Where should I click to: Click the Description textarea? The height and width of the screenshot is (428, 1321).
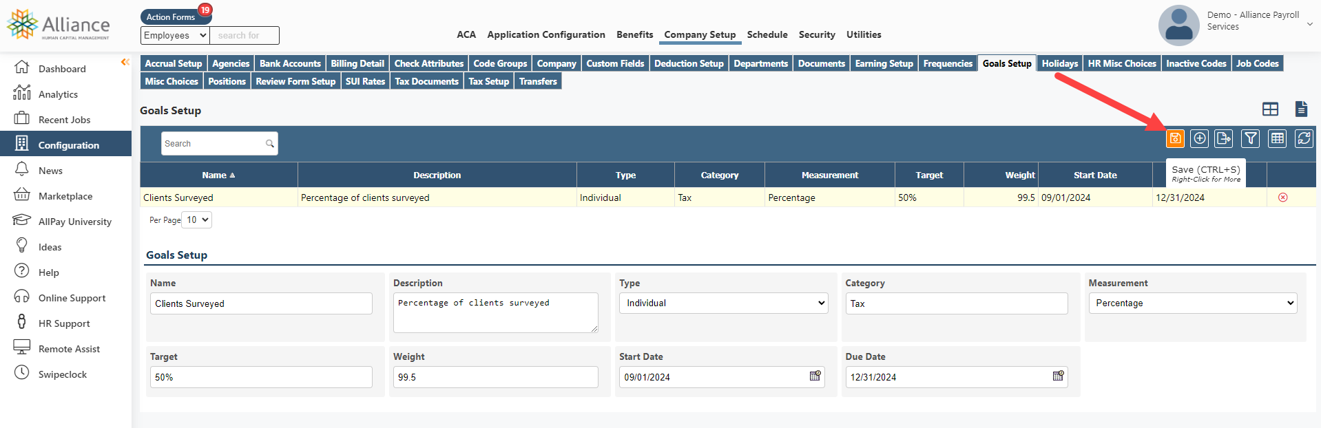pos(496,312)
